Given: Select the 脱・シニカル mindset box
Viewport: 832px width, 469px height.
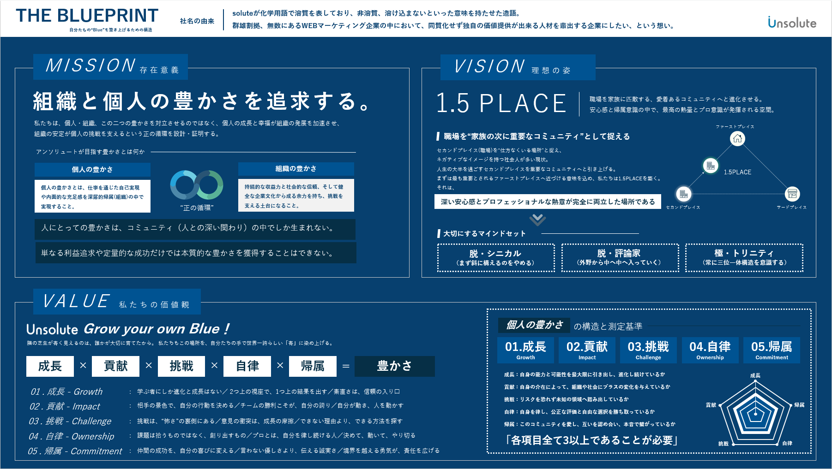Looking at the screenshot, I should coord(496,258).
